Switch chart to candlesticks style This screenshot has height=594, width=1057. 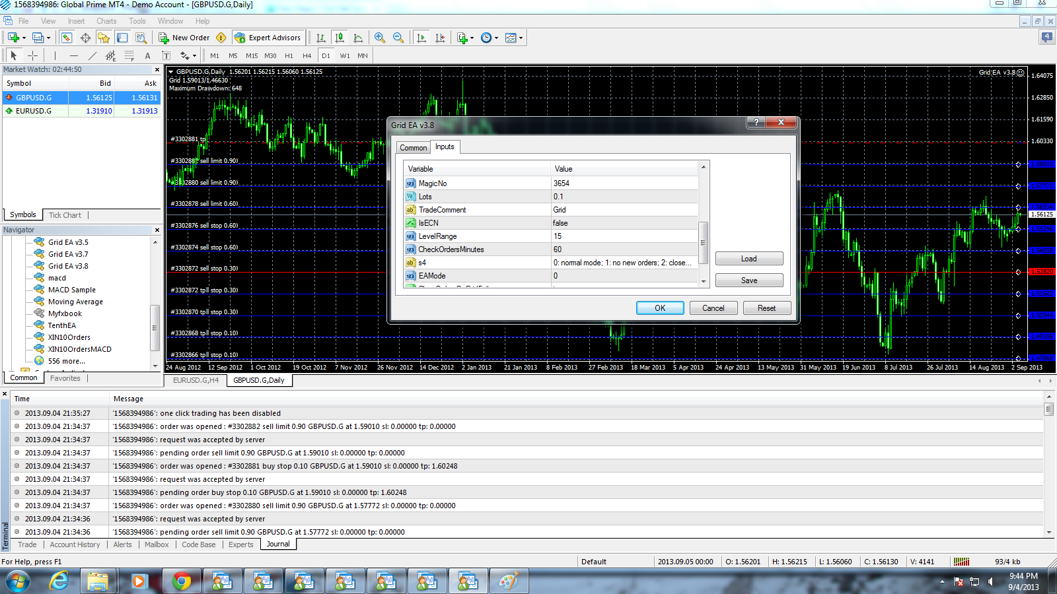pos(340,38)
